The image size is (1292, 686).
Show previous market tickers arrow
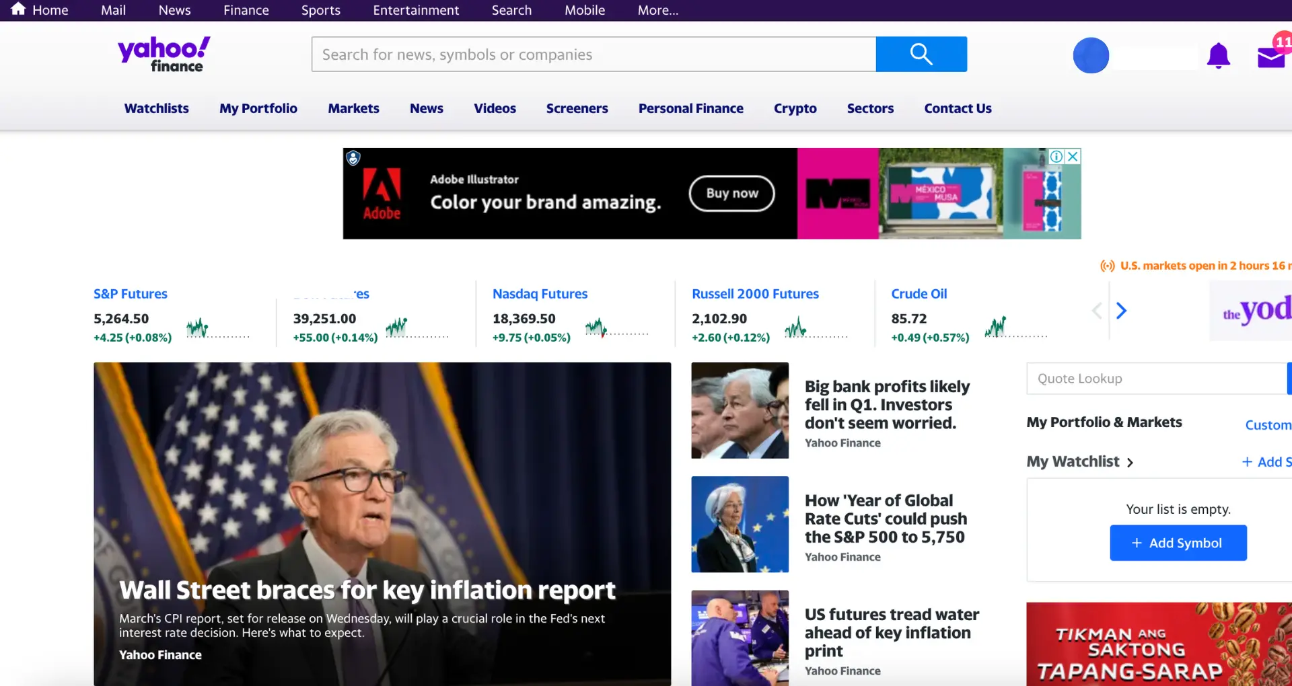pos(1097,311)
